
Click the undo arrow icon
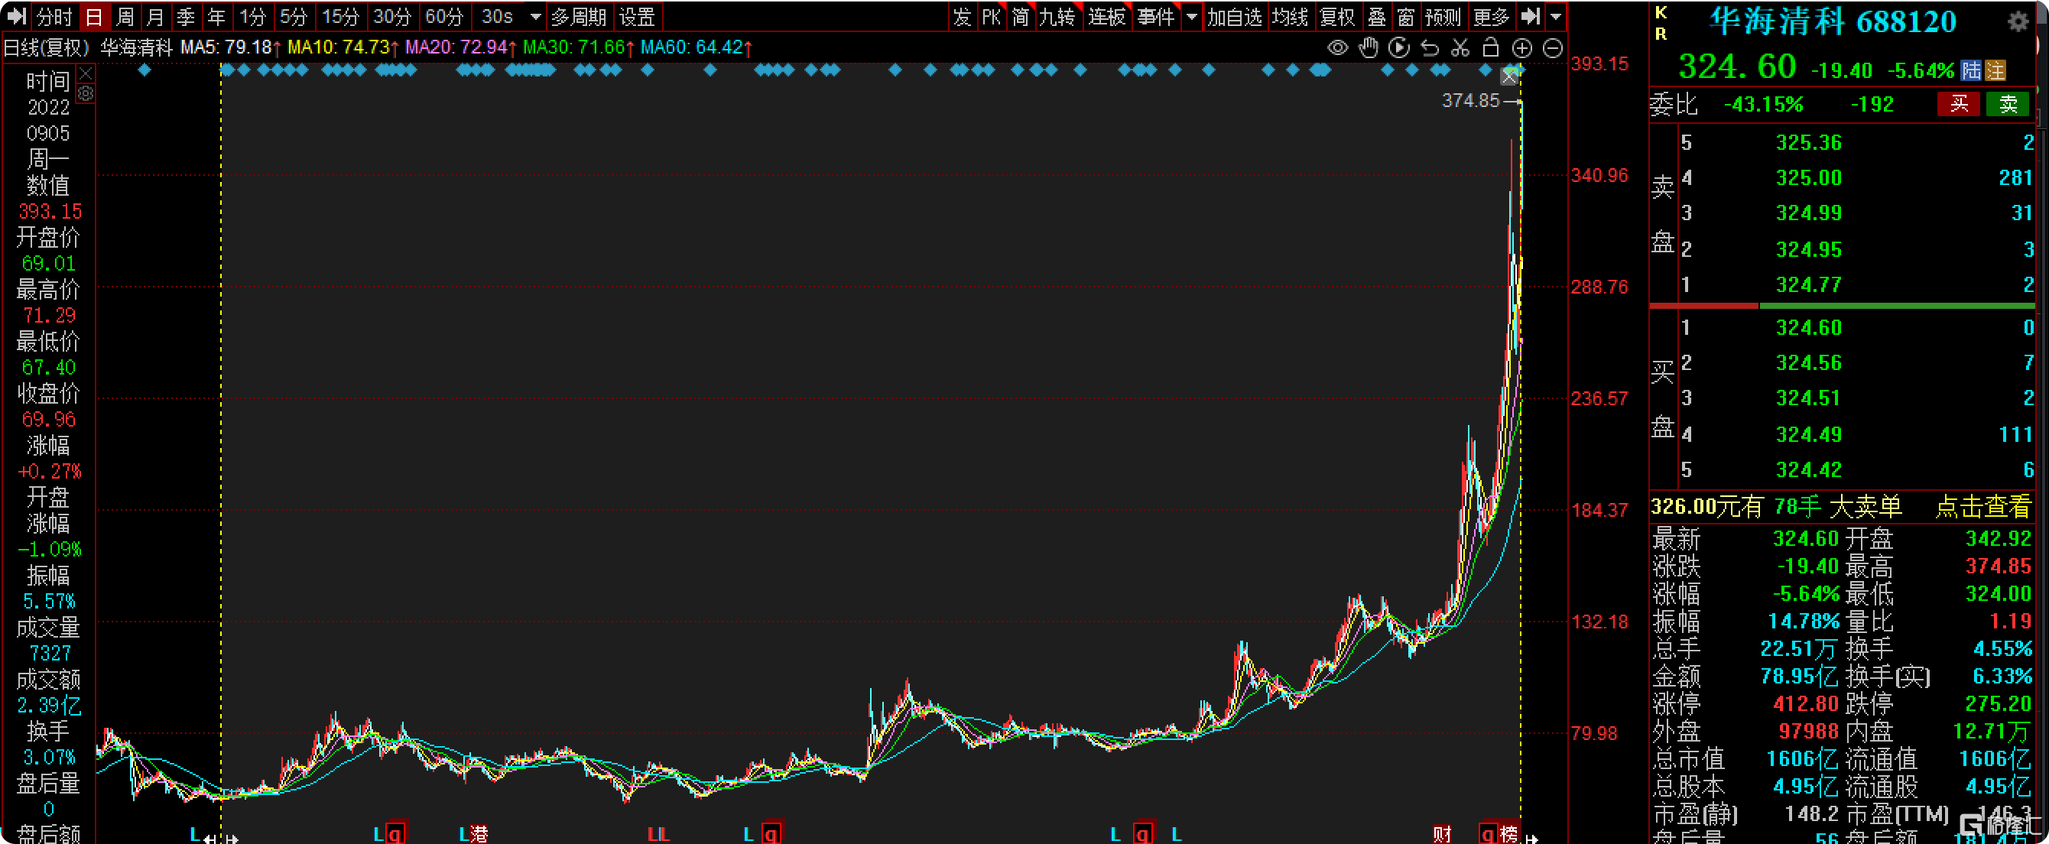[x=1430, y=48]
